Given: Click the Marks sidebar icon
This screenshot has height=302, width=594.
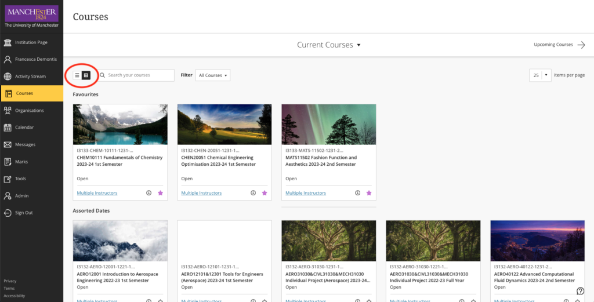Looking at the screenshot, I should tap(8, 162).
